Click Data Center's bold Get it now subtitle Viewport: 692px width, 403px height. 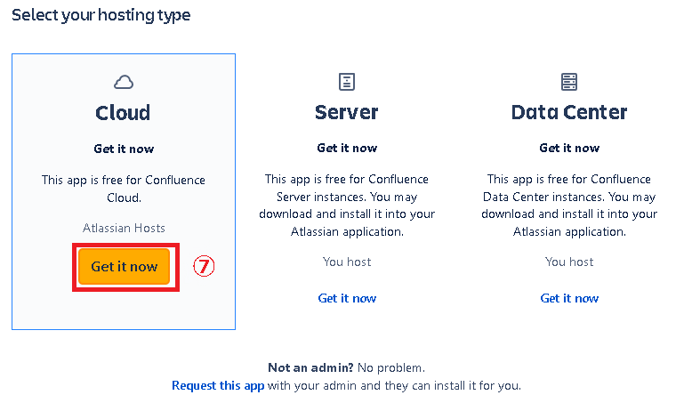pyautogui.click(x=569, y=148)
